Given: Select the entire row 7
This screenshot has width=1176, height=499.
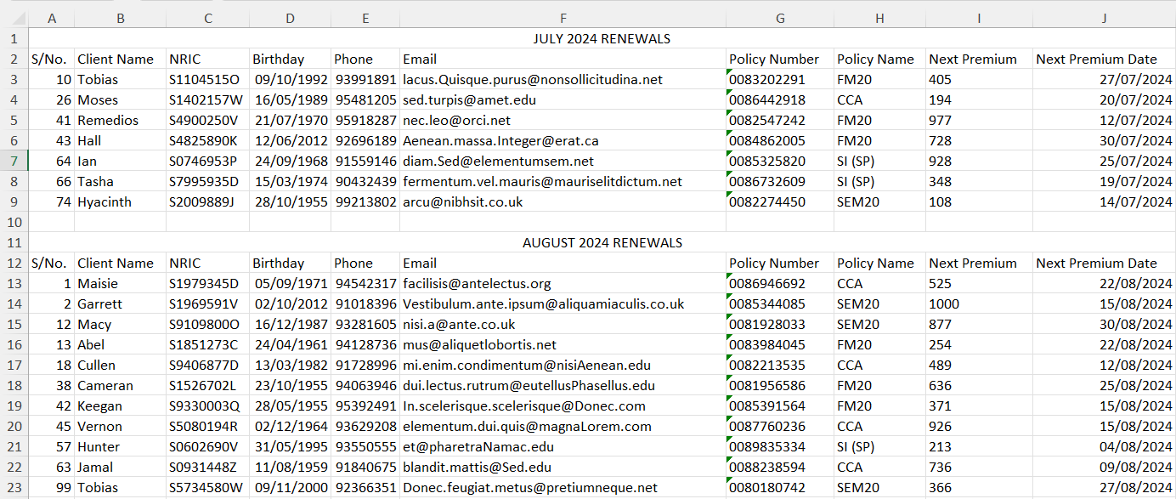Looking at the screenshot, I should [14, 161].
